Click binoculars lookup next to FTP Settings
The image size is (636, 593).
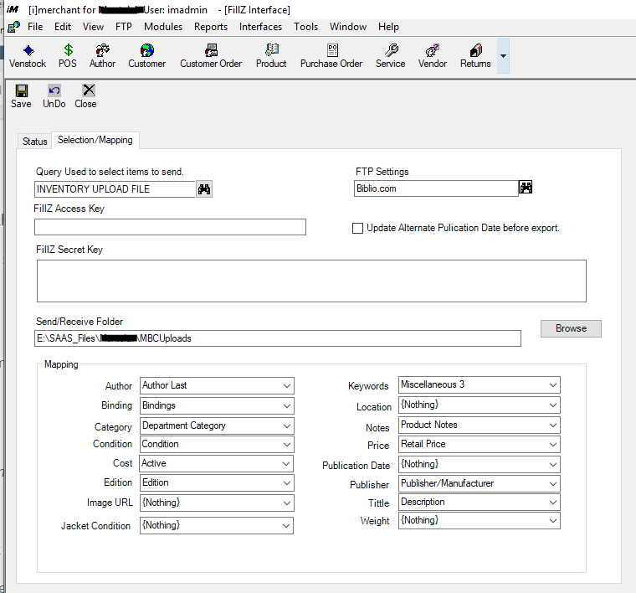click(x=526, y=188)
